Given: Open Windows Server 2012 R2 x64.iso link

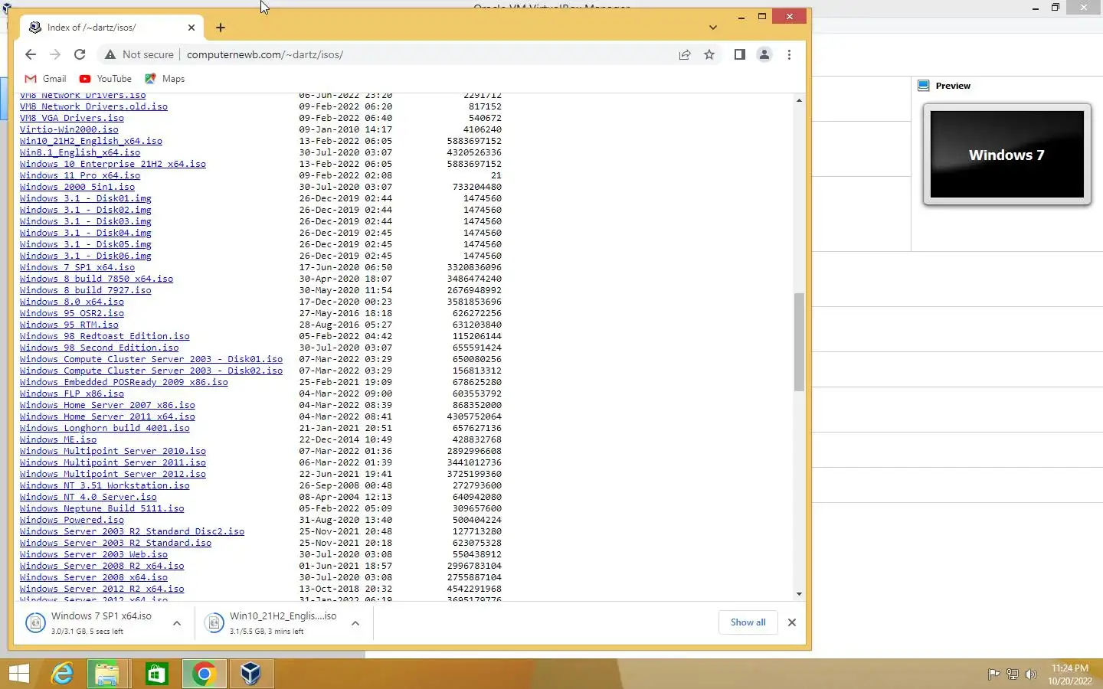Looking at the screenshot, I should 102,589.
